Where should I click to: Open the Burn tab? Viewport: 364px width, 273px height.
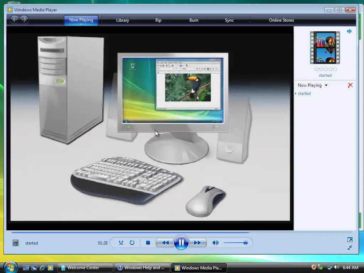pyautogui.click(x=194, y=20)
